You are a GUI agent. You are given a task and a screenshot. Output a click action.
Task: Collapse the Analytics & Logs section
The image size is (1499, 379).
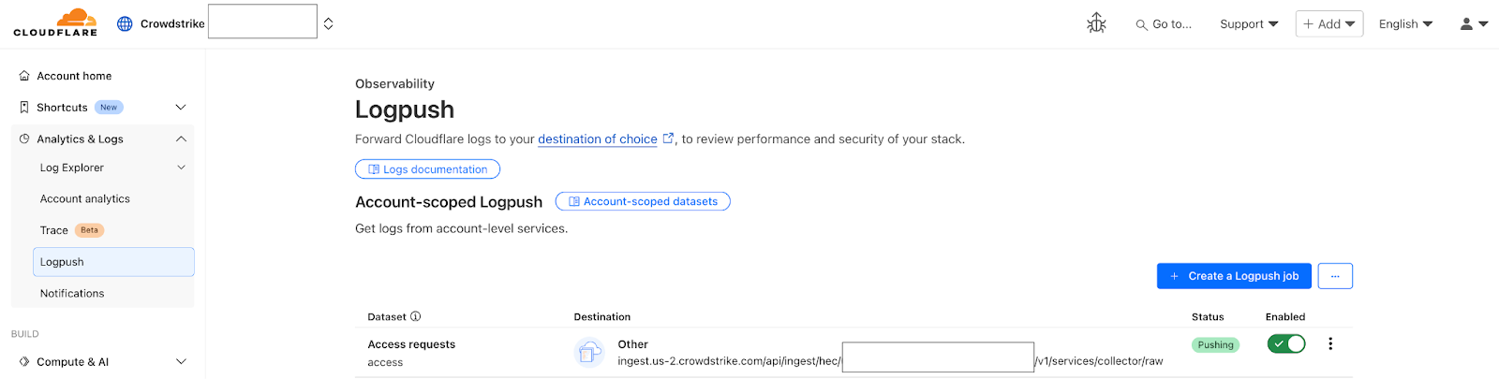pos(181,138)
